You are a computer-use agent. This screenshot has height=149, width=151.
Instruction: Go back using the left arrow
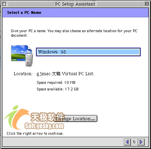coord(127,142)
